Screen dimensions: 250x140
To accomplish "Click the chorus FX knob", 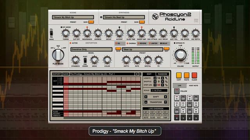I will pyautogui.click(x=159, y=60).
